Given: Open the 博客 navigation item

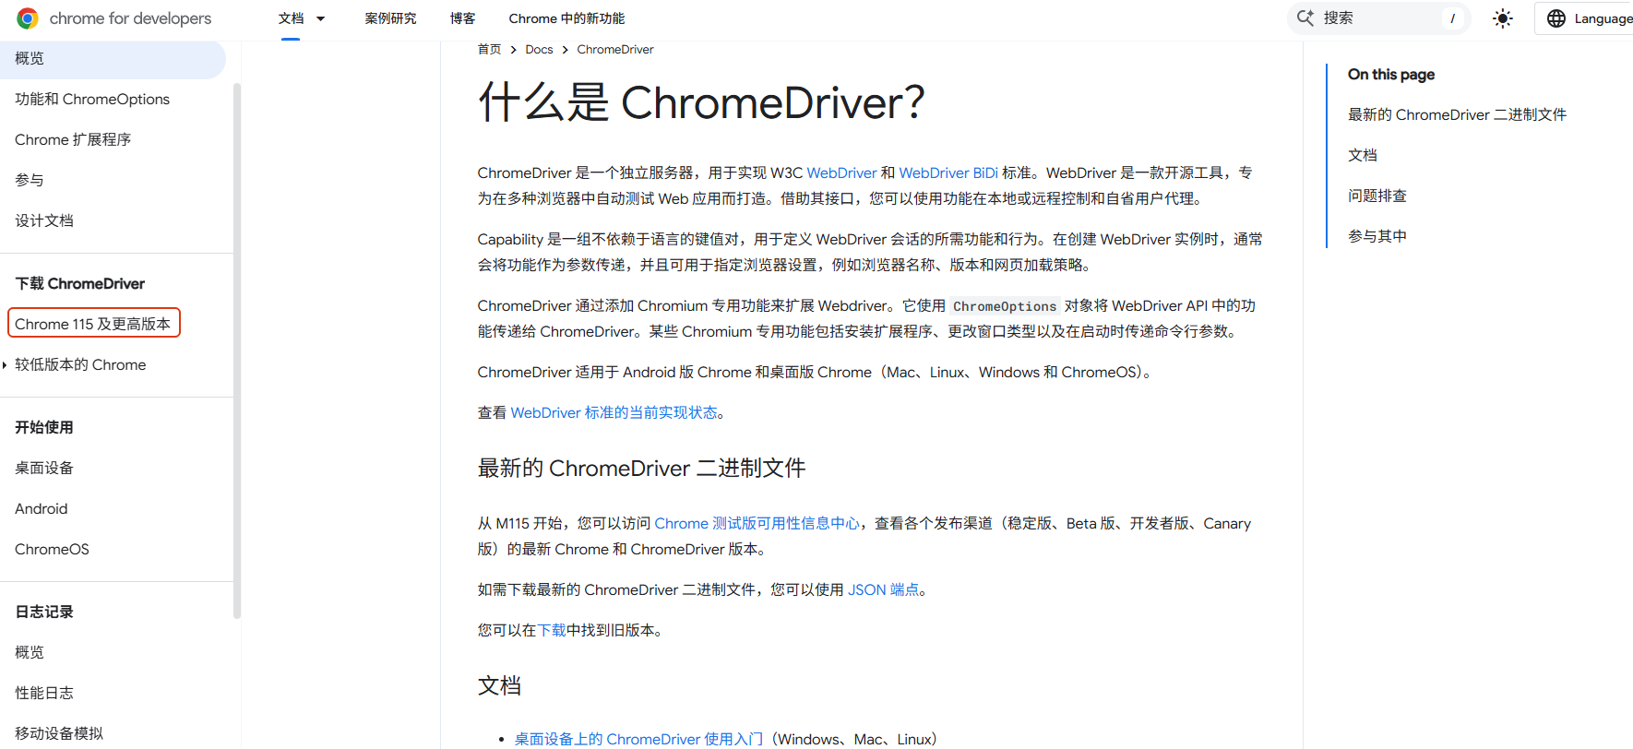Looking at the screenshot, I should (x=463, y=18).
